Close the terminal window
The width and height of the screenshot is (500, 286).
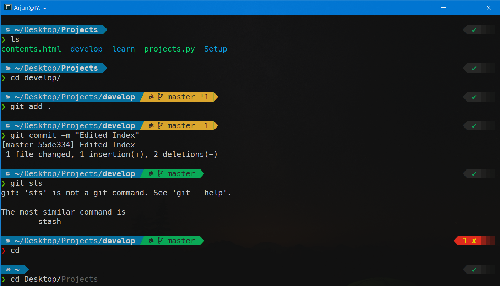click(x=489, y=7)
